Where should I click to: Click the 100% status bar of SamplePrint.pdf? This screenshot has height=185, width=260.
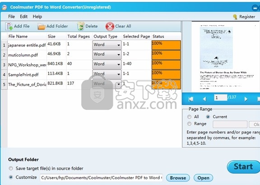coord(166,74)
